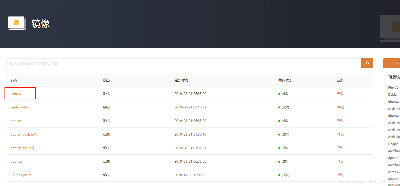Click the 镜像 page title

pyautogui.click(x=41, y=24)
